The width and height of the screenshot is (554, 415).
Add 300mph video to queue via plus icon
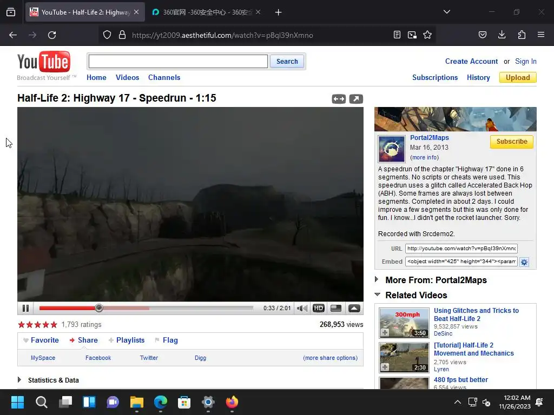pyautogui.click(x=385, y=332)
